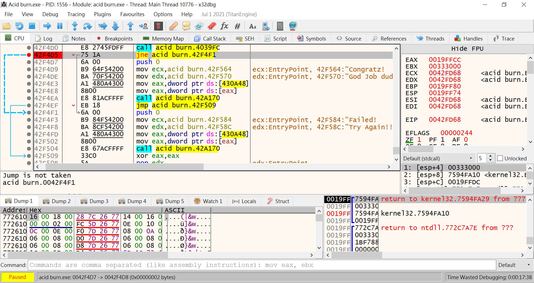534x283 pixels.
Task: Open the calculator tool icon
Action: [280, 26]
